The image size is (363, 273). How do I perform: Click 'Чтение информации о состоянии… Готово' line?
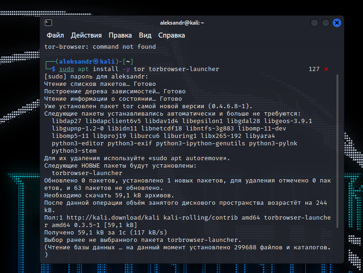113,98
